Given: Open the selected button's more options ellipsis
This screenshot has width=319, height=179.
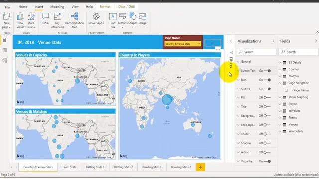Looking at the screenshot, I should [218, 49].
